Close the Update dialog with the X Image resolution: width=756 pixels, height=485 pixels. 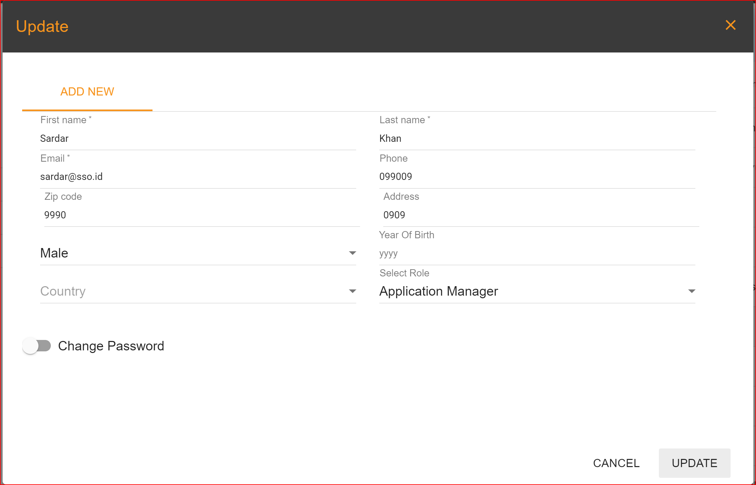[x=731, y=25]
